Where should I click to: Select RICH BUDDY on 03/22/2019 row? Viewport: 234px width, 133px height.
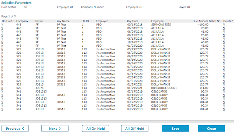coord(159,102)
